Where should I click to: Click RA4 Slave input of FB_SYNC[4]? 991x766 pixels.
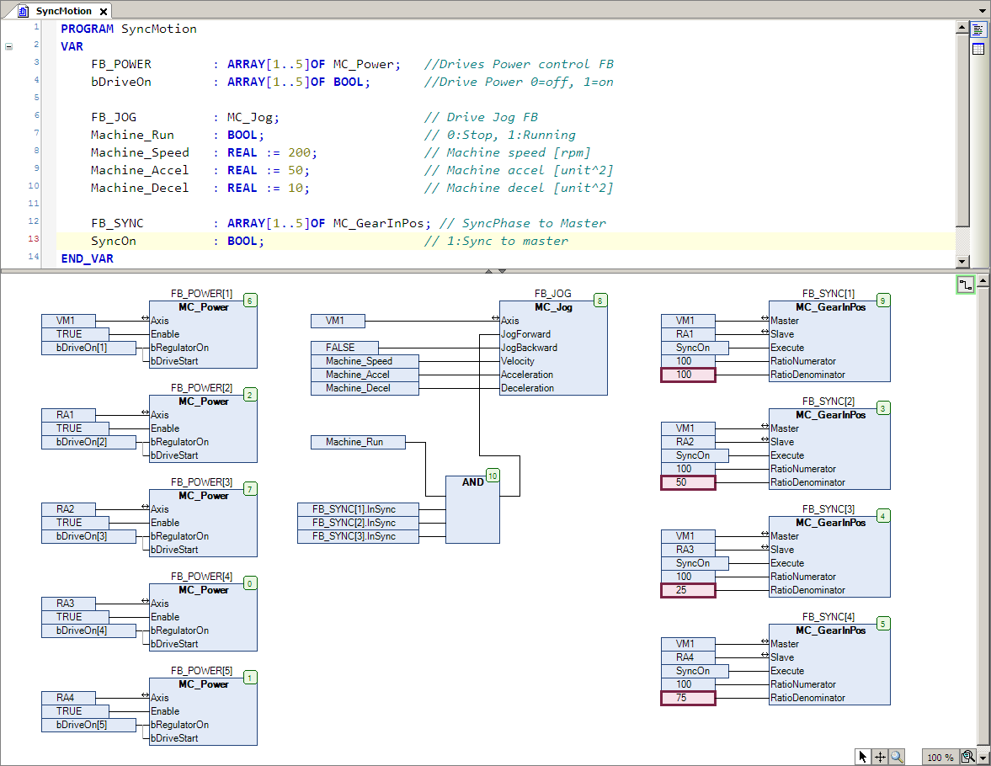tap(688, 657)
